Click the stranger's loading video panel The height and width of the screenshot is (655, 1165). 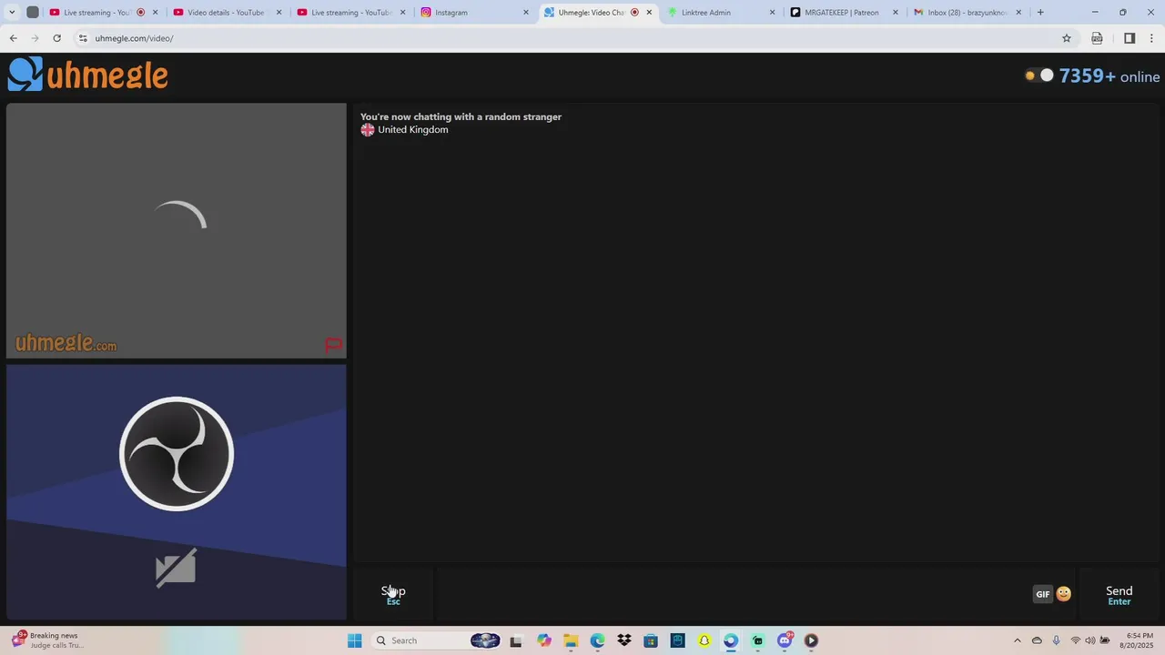[177, 230]
